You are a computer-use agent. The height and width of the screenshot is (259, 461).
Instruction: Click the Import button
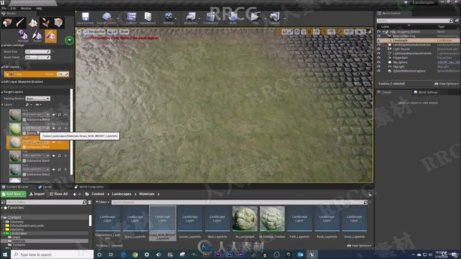pos(37,194)
